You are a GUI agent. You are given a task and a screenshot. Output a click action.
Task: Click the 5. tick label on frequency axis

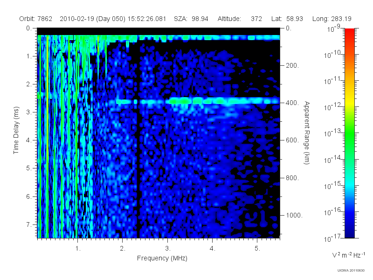(x=257, y=249)
